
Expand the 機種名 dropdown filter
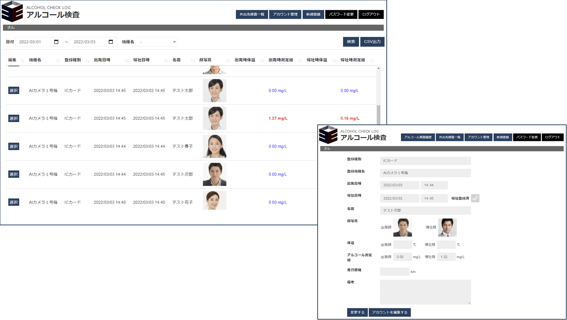click(x=157, y=42)
